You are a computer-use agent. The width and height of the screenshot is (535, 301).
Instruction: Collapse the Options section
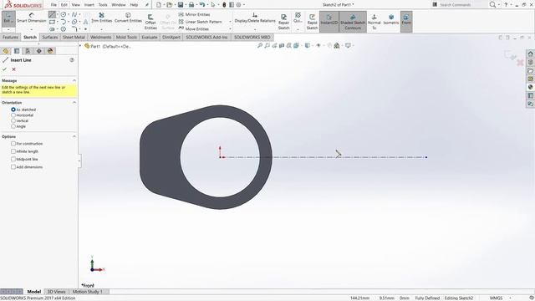[x=74, y=136]
